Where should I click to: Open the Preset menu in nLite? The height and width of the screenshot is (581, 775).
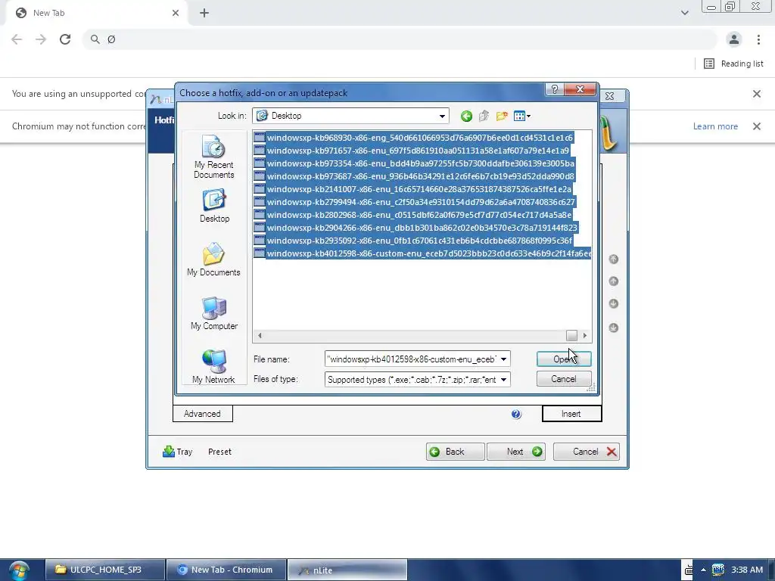pyautogui.click(x=219, y=452)
